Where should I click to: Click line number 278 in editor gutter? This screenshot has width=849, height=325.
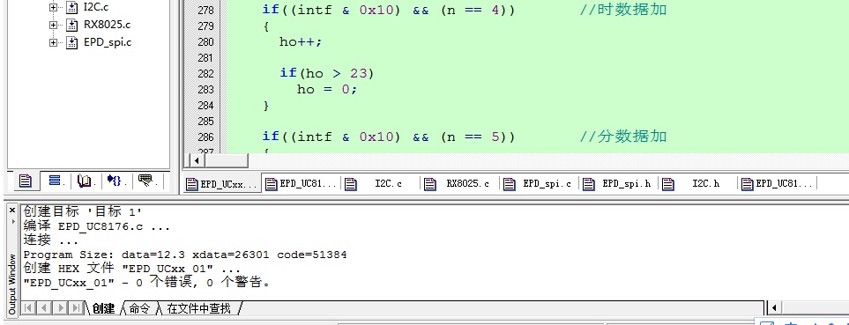pyautogui.click(x=205, y=11)
